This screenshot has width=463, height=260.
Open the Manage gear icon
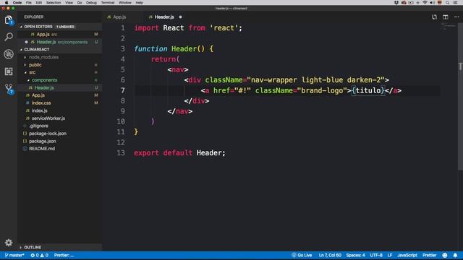tap(9, 243)
